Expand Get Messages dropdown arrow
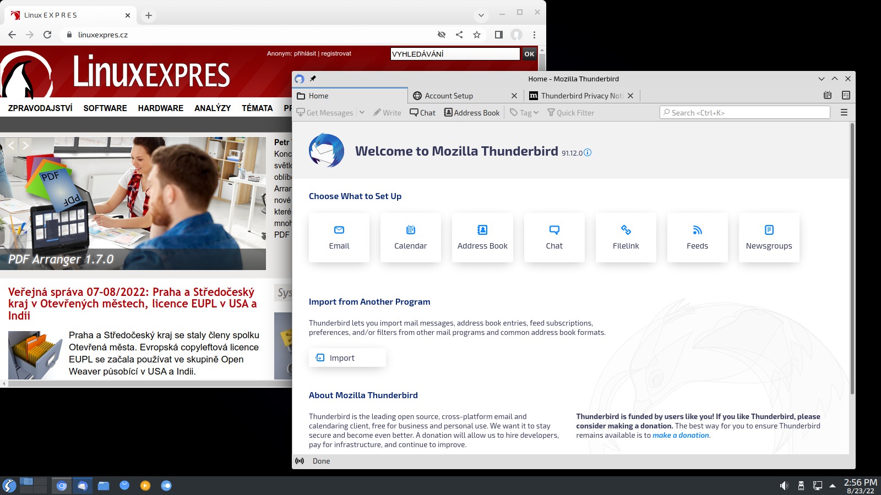Screen dimensions: 881x495 (x=362, y=112)
